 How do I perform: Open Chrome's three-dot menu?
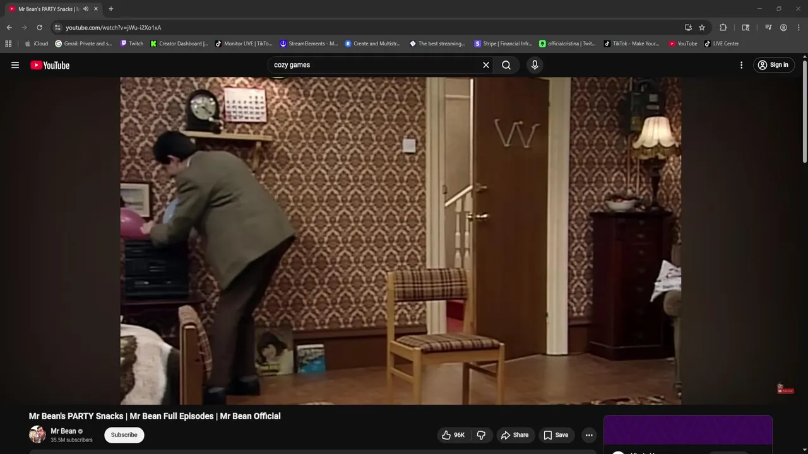[x=799, y=28]
